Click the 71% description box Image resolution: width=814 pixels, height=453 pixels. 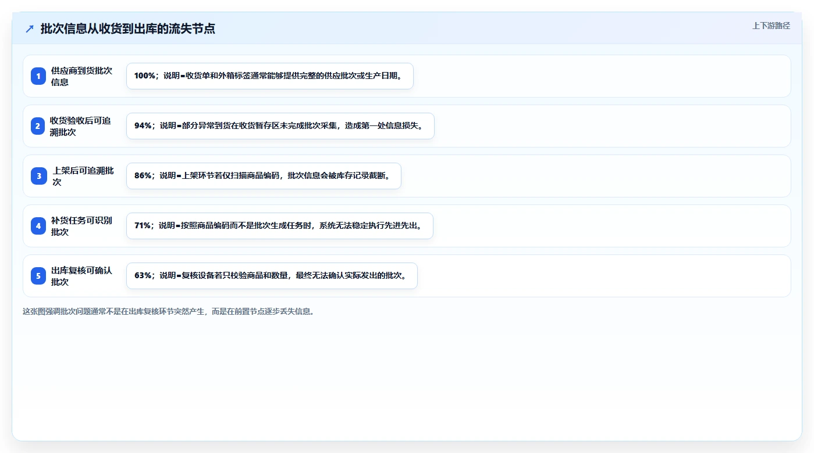(x=280, y=226)
